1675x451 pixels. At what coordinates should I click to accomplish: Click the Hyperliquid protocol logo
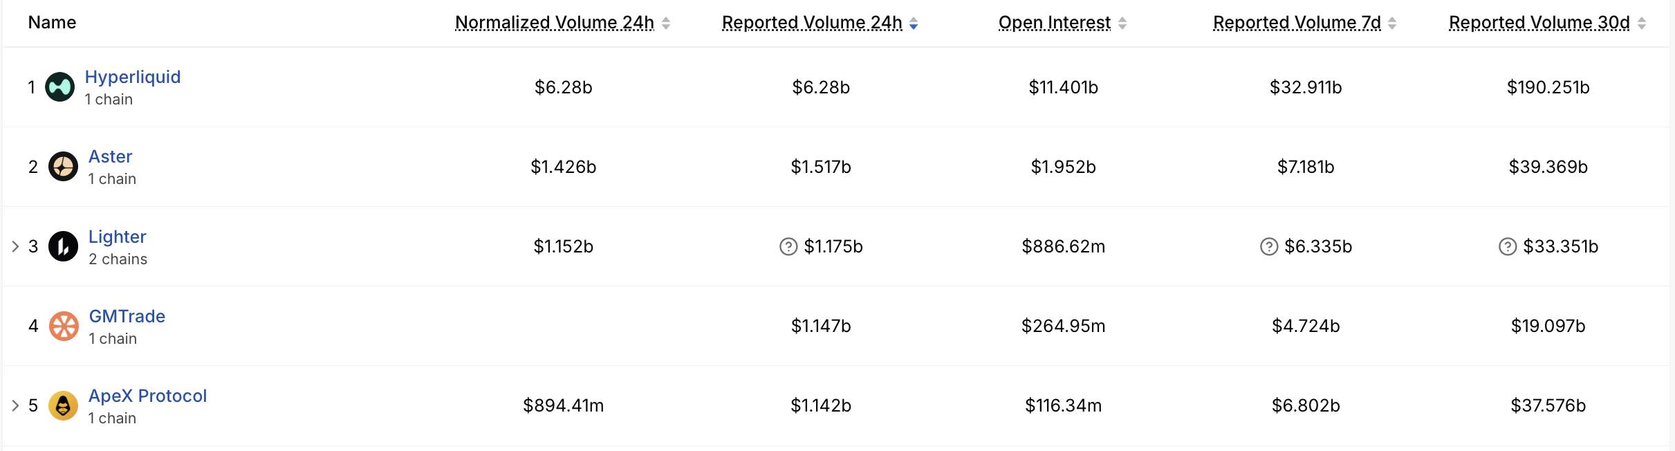pos(59,87)
